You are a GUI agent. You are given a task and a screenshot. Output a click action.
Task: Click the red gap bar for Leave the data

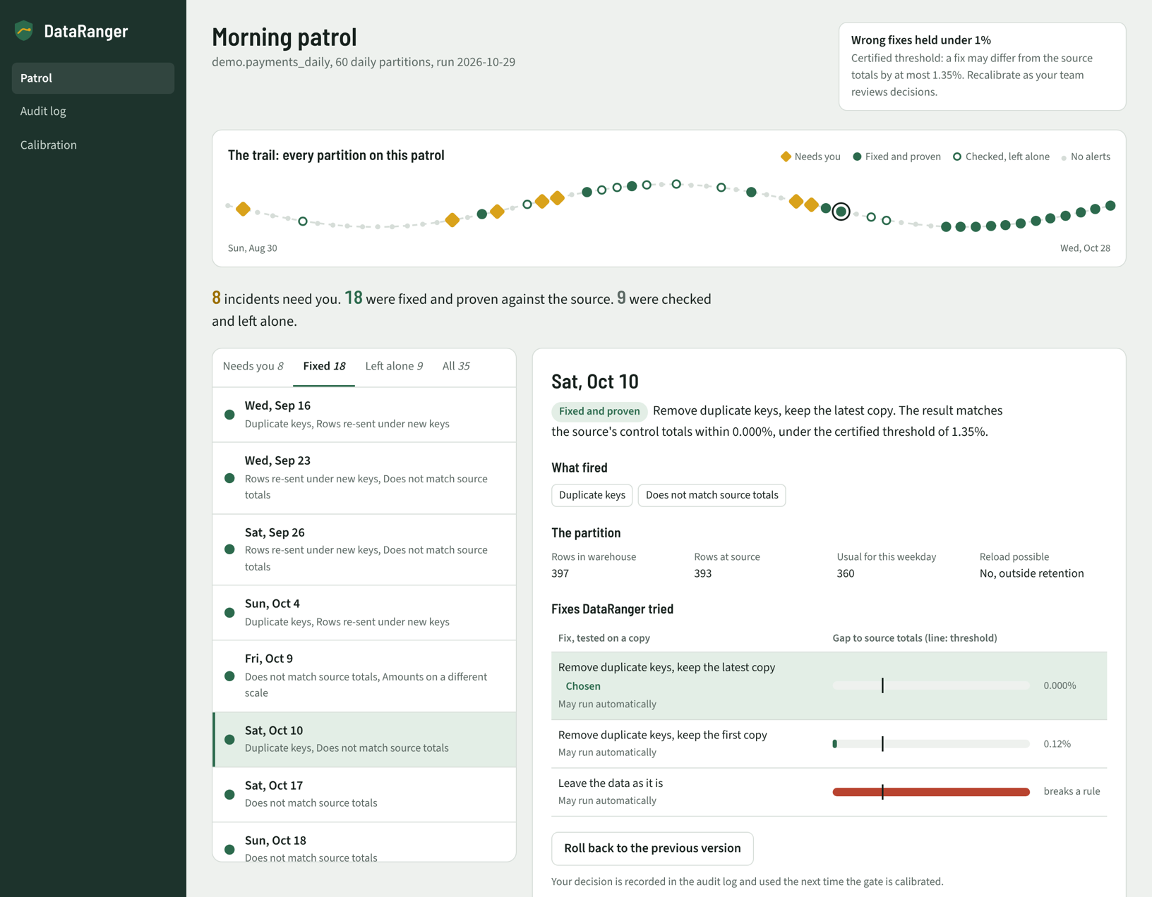(x=931, y=792)
